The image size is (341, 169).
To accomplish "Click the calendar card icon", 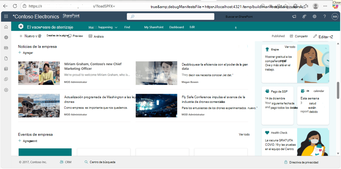I will 302,91.
